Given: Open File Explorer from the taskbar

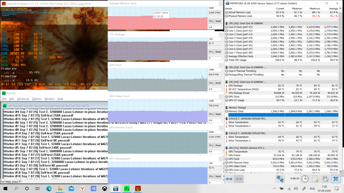Looking at the screenshot, I should pos(60,188).
